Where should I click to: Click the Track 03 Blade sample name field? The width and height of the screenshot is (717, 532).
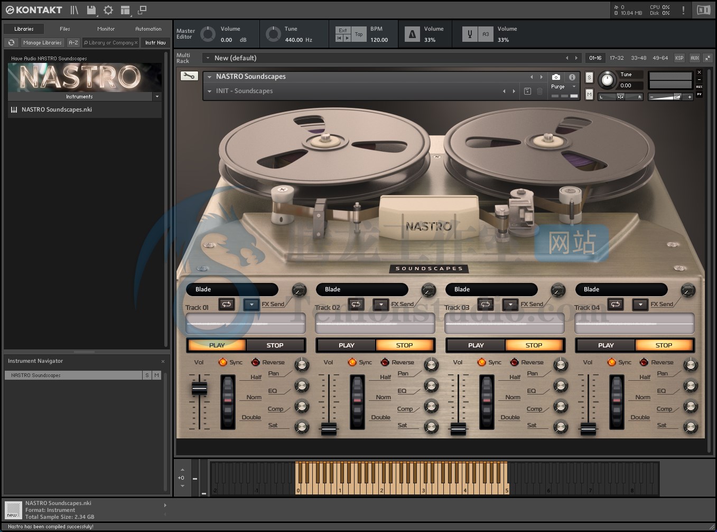point(491,289)
